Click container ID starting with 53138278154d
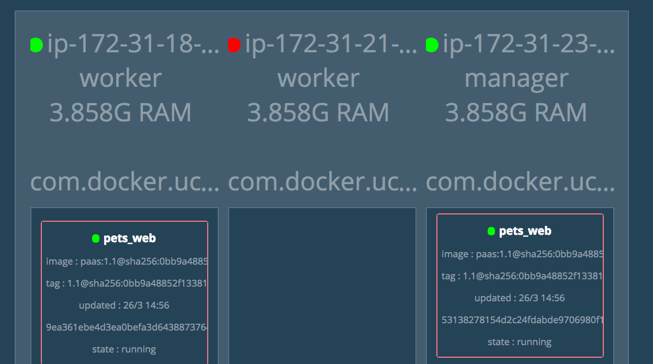Screen dimensions: 653x364 coord(522,320)
